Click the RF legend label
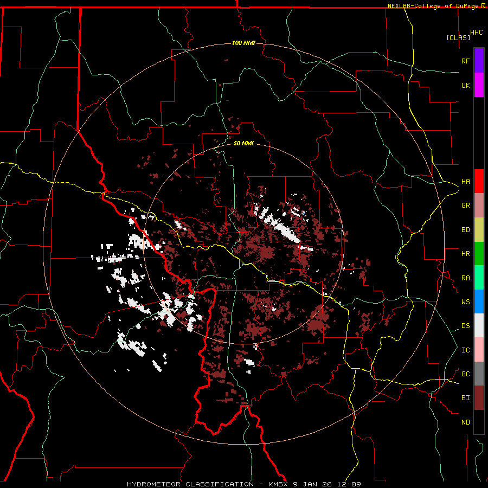Image resolution: width=488 pixels, height=488 pixels. 465,61
